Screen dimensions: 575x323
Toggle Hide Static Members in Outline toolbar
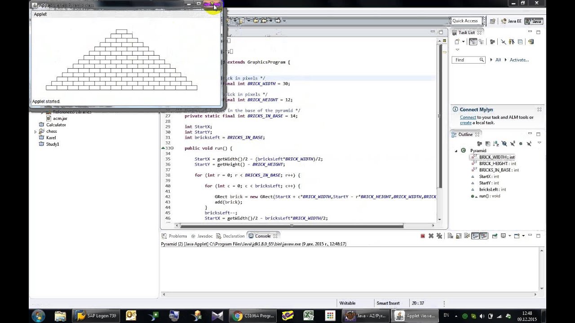pos(513,144)
